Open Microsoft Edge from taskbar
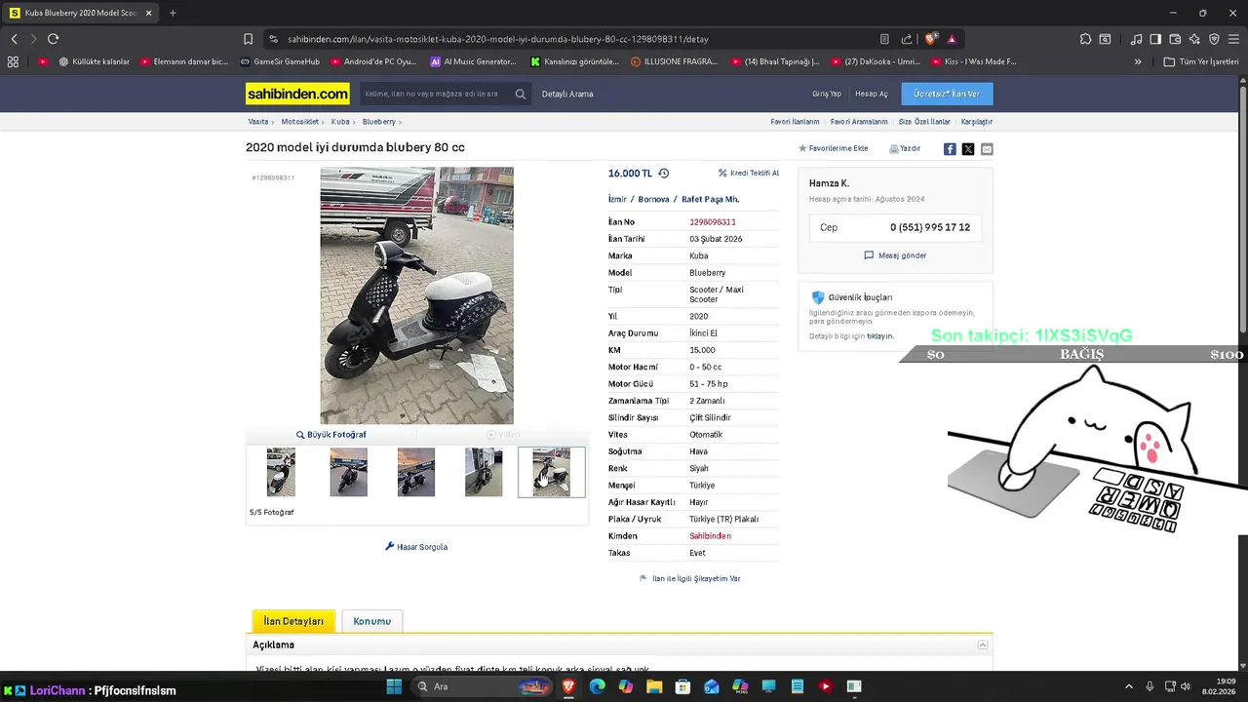 pyautogui.click(x=597, y=686)
